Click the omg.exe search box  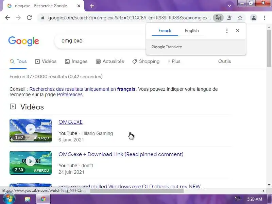tap(101, 41)
